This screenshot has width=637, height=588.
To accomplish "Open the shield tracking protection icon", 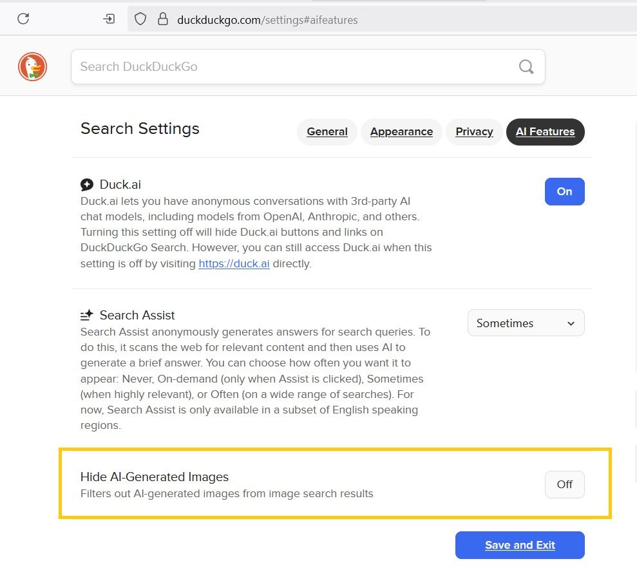I will click(x=140, y=19).
